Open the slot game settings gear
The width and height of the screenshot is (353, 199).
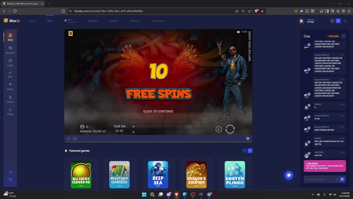click(87, 127)
